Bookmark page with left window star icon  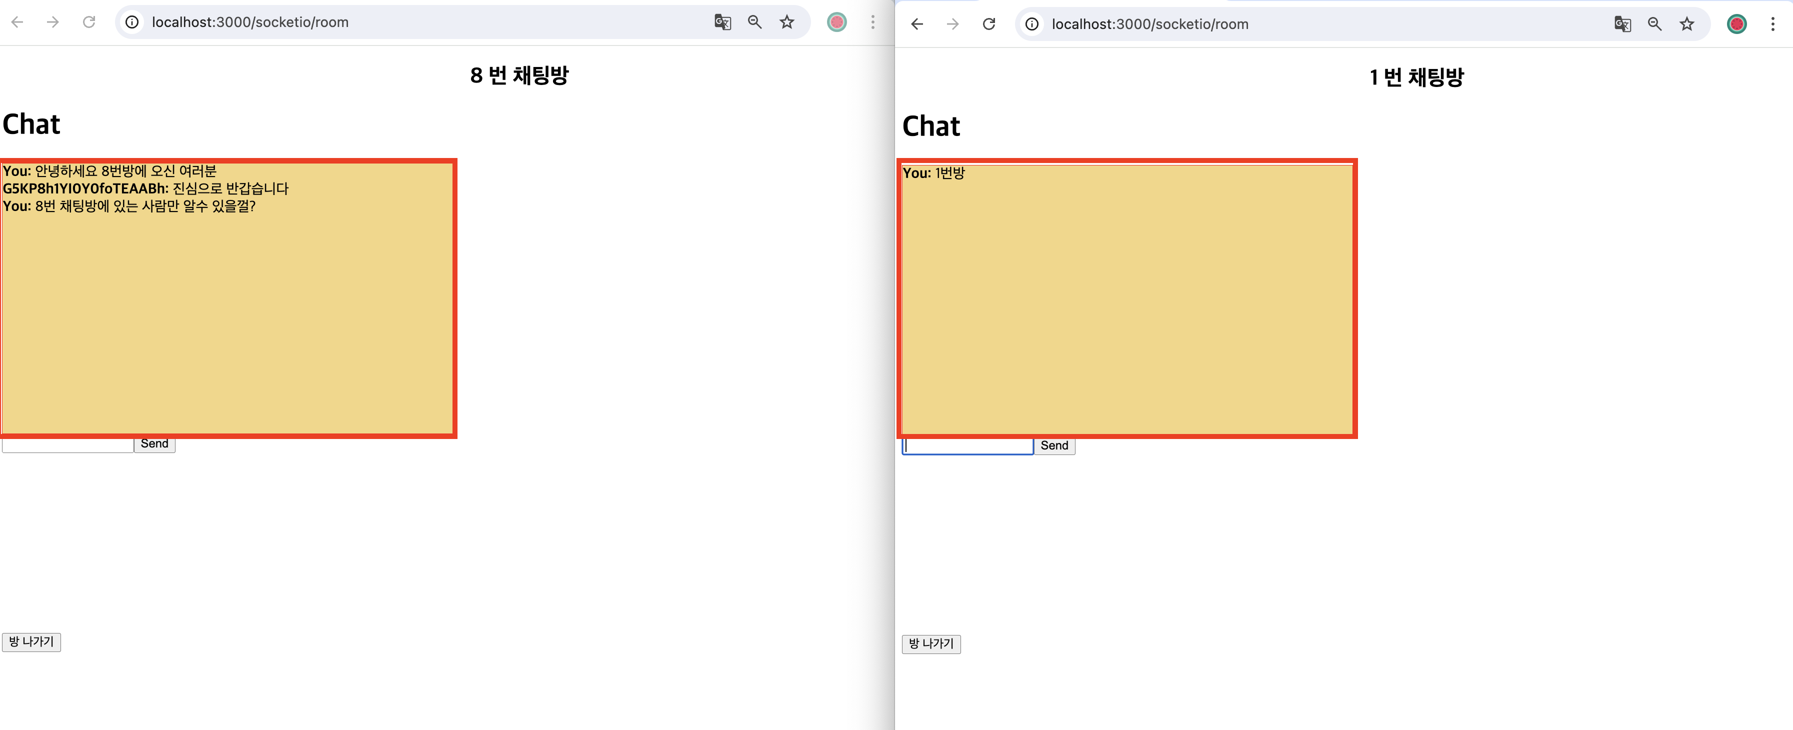(786, 22)
